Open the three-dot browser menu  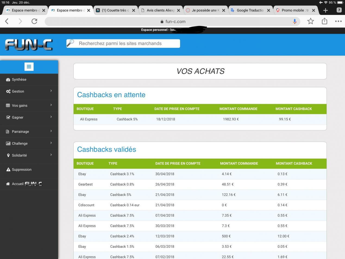pyautogui.click(x=338, y=21)
